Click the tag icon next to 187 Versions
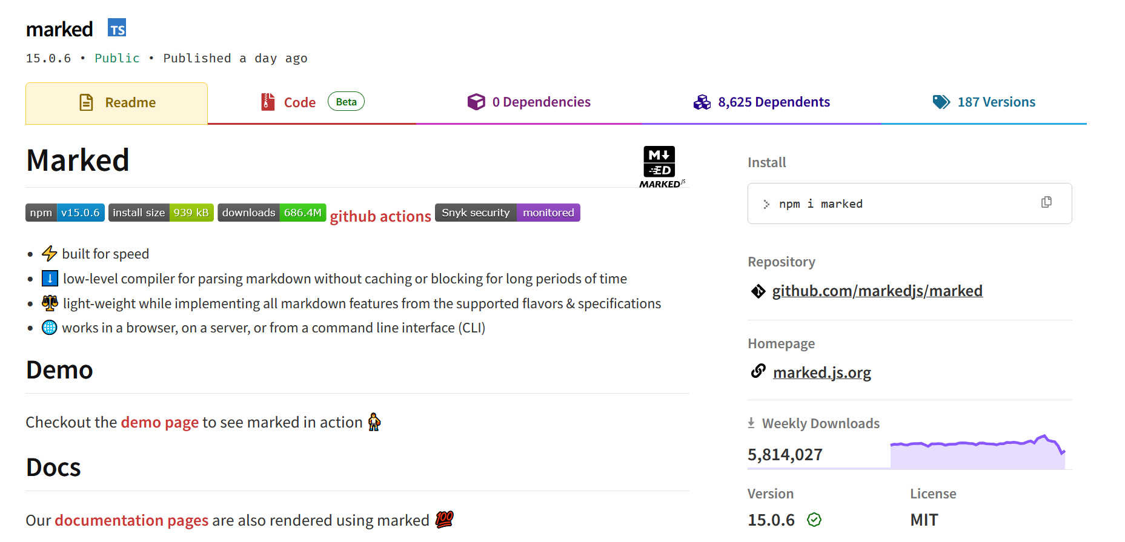Viewport: 1125px width, 542px height. click(x=941, y=102)
